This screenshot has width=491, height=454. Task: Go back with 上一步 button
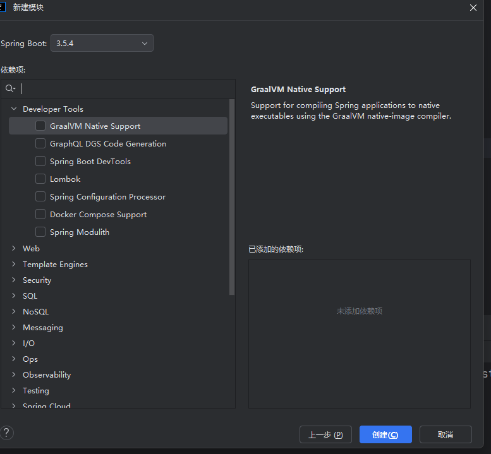[x=325, y=434]
